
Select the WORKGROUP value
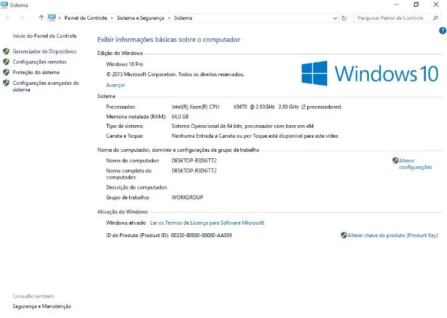187,197
